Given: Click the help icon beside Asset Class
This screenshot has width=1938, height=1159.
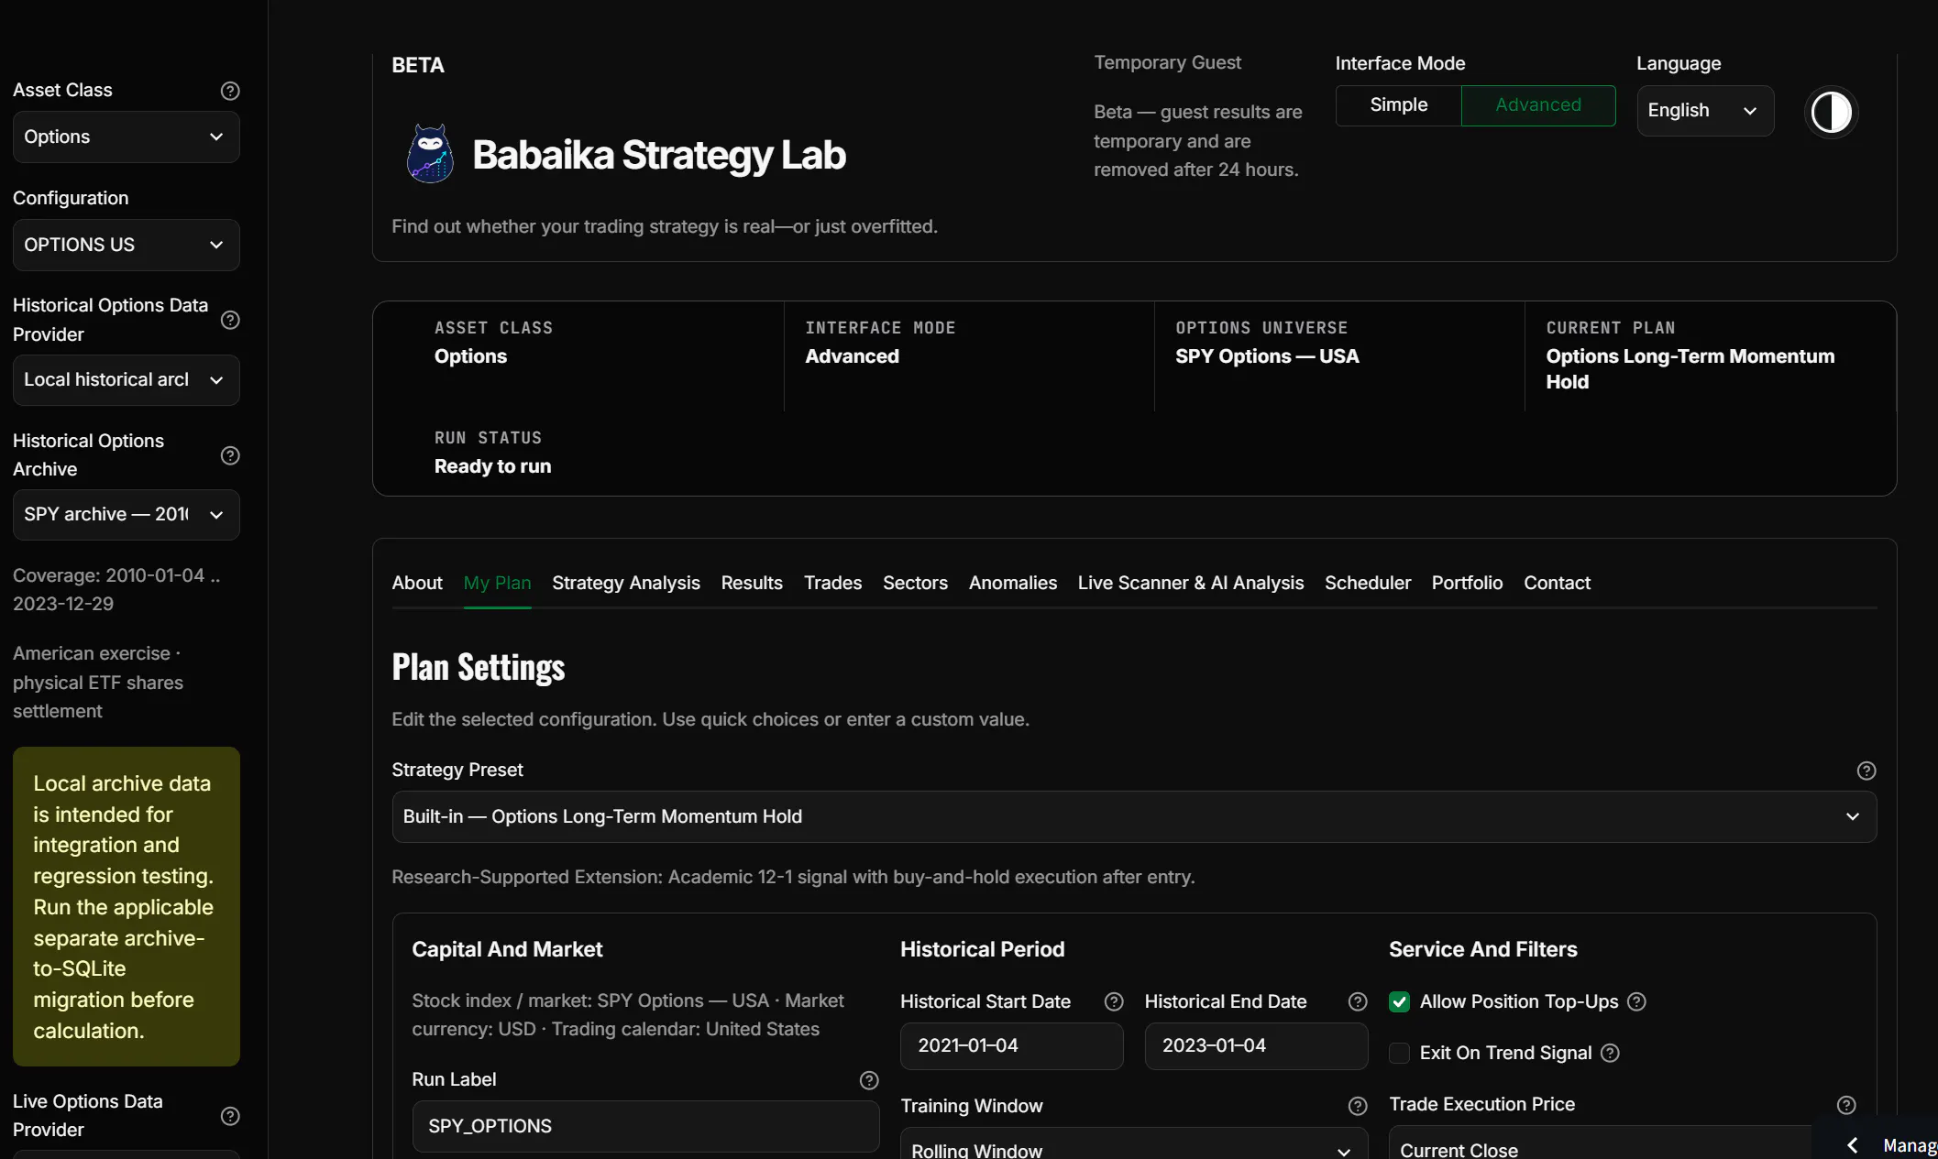Looking at the screenshot, I should pos(230,91).
